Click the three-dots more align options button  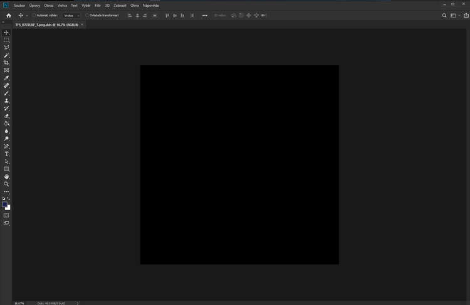coord(204,15)
